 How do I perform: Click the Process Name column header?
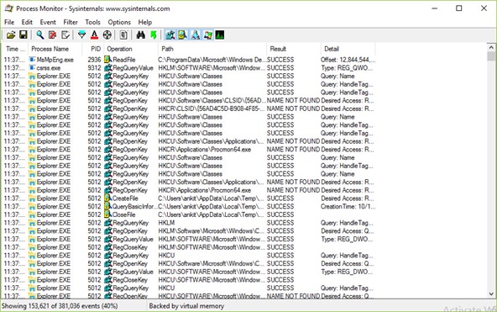point(55,49)
